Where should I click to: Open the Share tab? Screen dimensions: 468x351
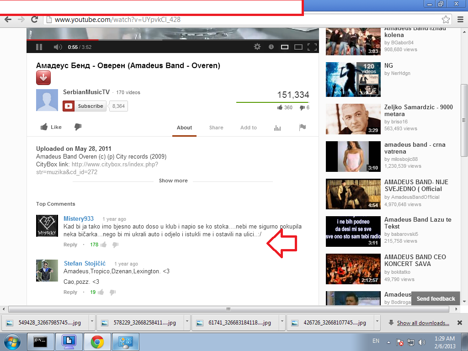click(216, 128)
